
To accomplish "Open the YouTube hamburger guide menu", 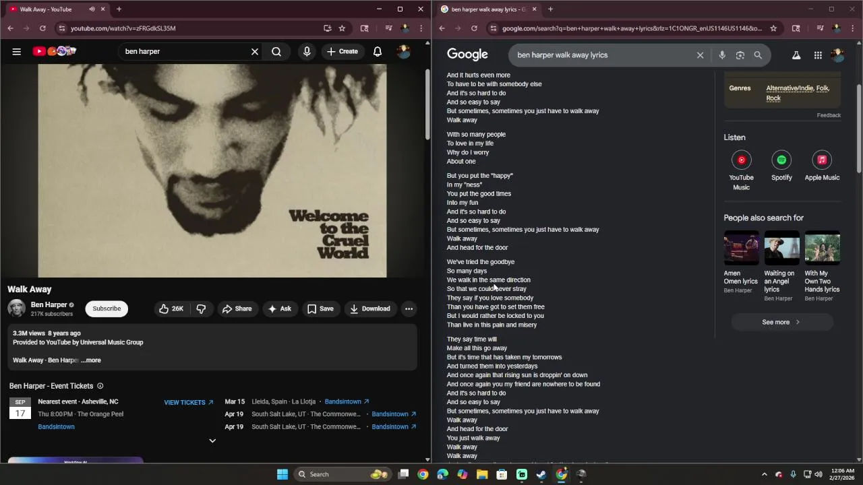I will [x=17, y=51].
